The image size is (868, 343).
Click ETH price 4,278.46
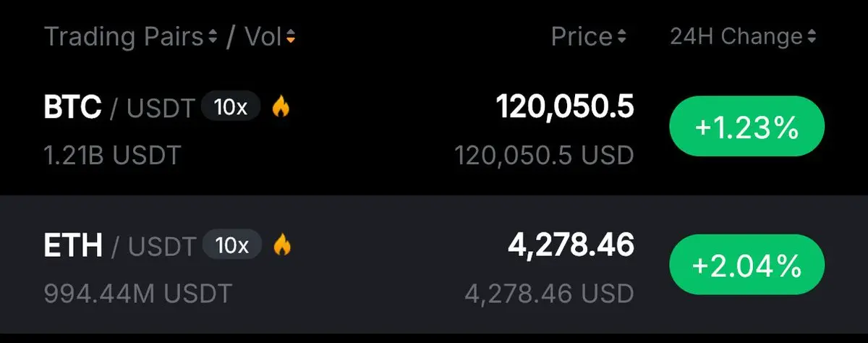[x=571, y=245]
